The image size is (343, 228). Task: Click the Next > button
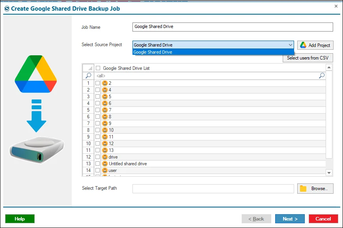(x=290, y=219)
